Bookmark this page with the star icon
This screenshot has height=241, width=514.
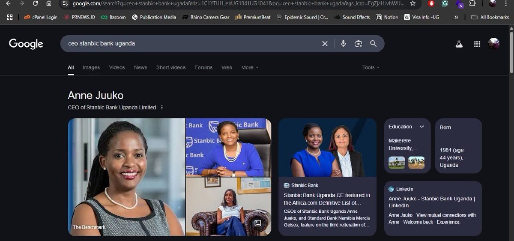[x=412, y=3]
